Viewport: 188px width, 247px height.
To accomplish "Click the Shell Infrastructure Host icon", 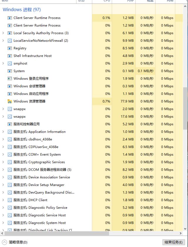I will tap(10, 56).
